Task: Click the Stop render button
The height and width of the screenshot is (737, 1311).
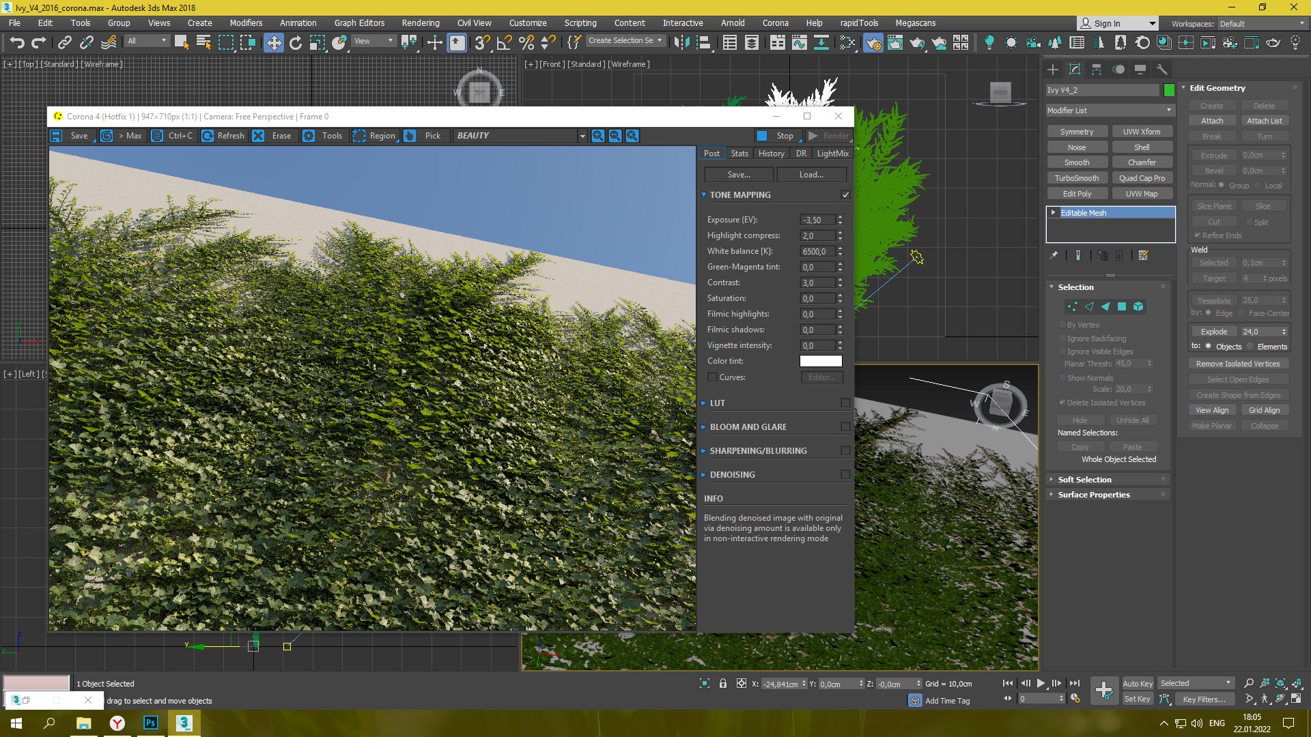Action: (x=779, y=136)
